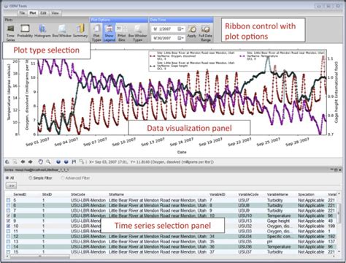Click the second blue round toolbar icon
This screenshot has height=263, width=346.
pyautogui.click(x=66, y=161)
